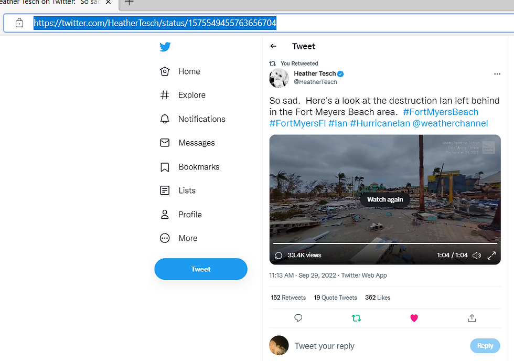Open the #HurricaneIan hashtag
Viewport: 514px width, 361px height.
point(380,123)
